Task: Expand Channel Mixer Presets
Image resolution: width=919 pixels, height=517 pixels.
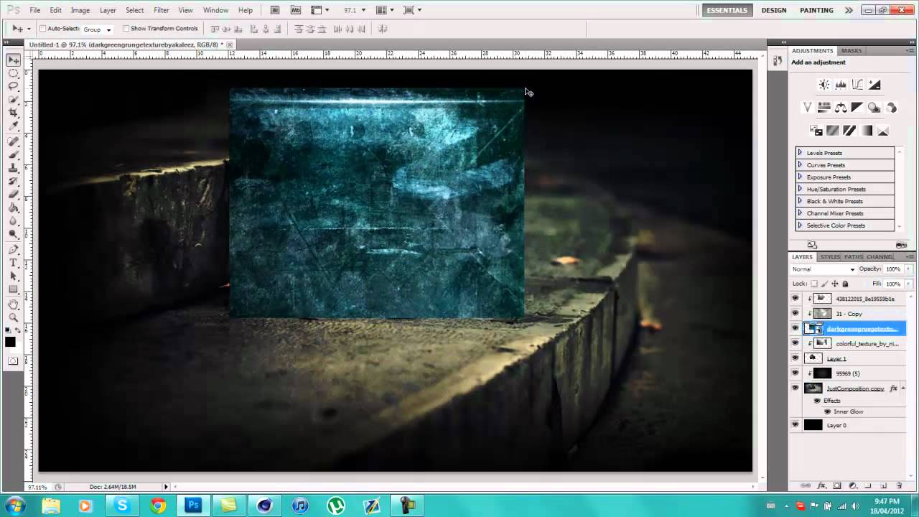Action: coord(800,213)
